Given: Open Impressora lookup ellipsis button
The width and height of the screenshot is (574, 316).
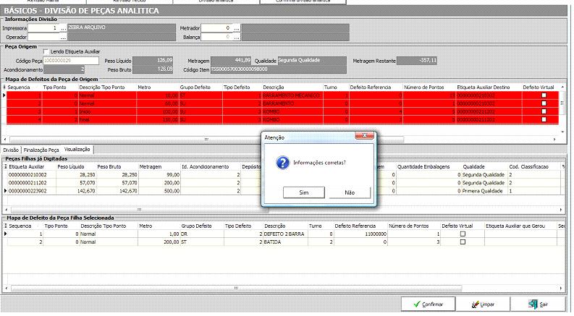Looking at the screenshot, I should [63, 27].
